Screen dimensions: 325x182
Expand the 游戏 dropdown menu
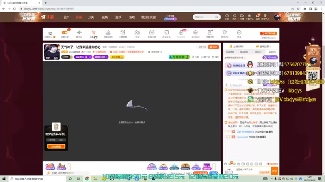point(119,17)
